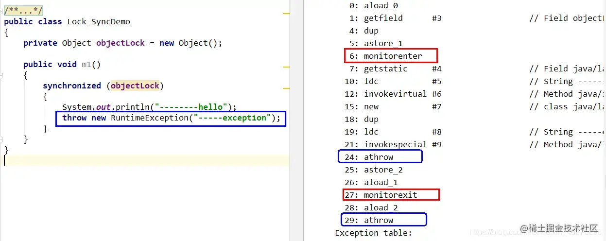Viewport: 606px width, 241px height.
Task: Click the "-----exception" string literal
Action: (232, 118)
